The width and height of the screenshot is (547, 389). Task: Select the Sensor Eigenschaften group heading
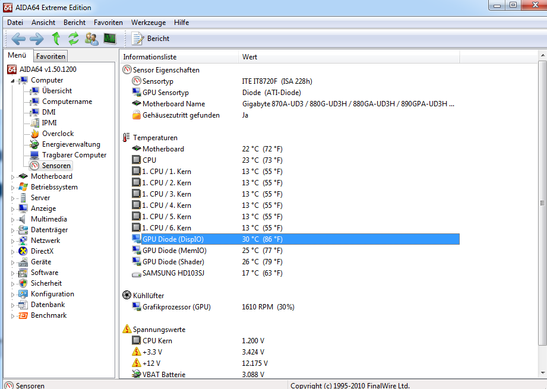click(x=166, y=69)
